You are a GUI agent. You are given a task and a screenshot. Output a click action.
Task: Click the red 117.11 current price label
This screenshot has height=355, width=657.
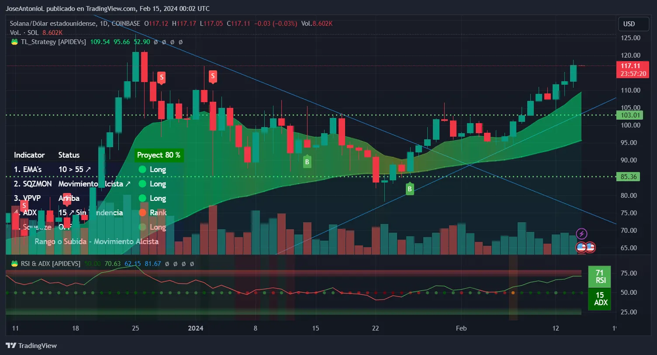[633, 69]
